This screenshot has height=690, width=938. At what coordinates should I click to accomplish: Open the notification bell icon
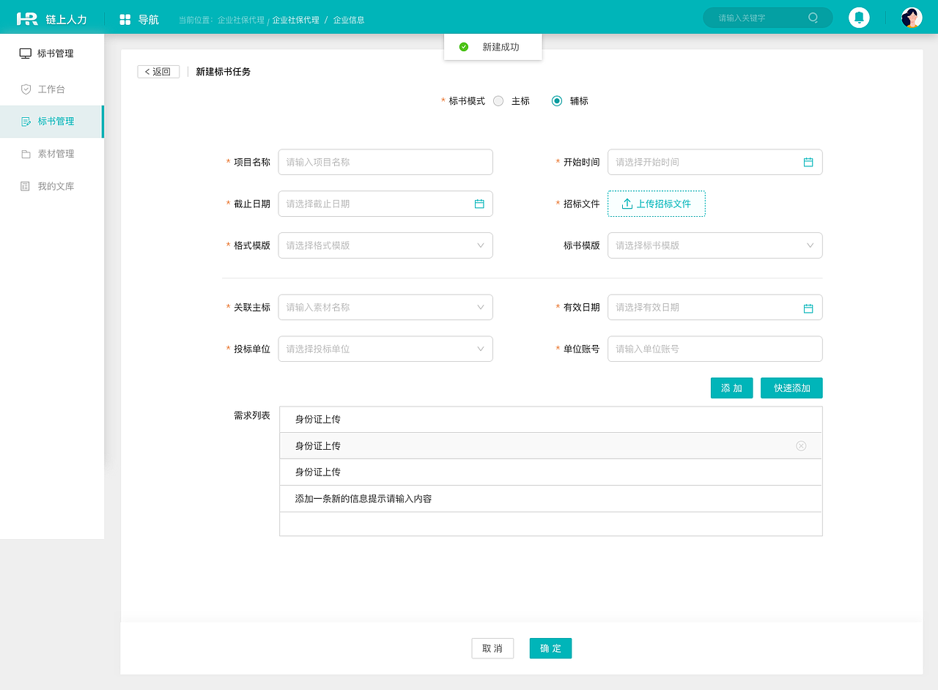[x=859, y=17]
